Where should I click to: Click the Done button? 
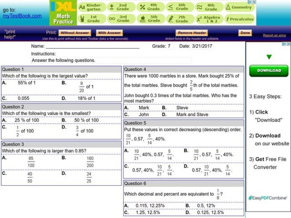[245, 32]
